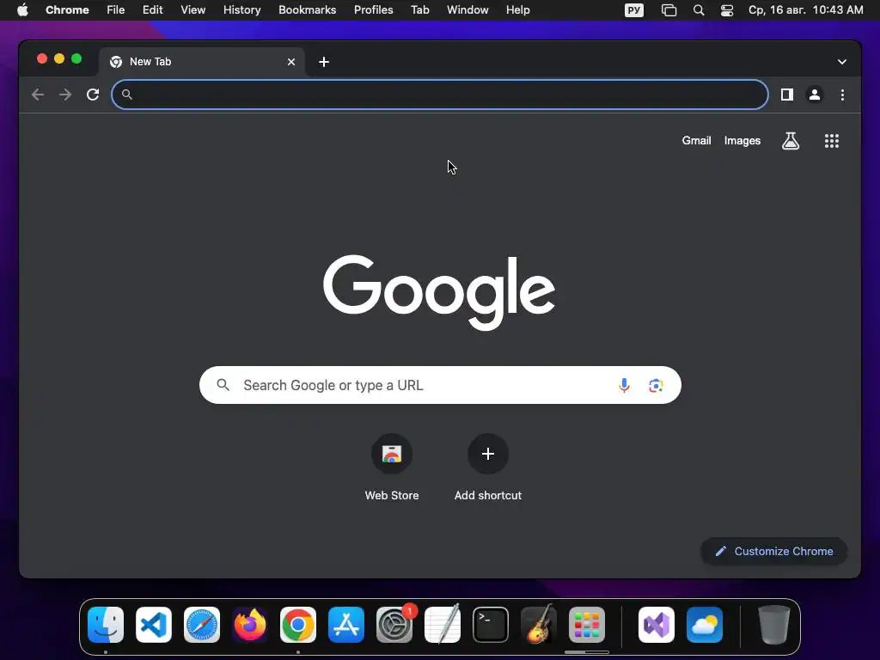Viewport: 880px width, 660px height.
Task: Open App Store from the Dock
Action: coord(346,625)
